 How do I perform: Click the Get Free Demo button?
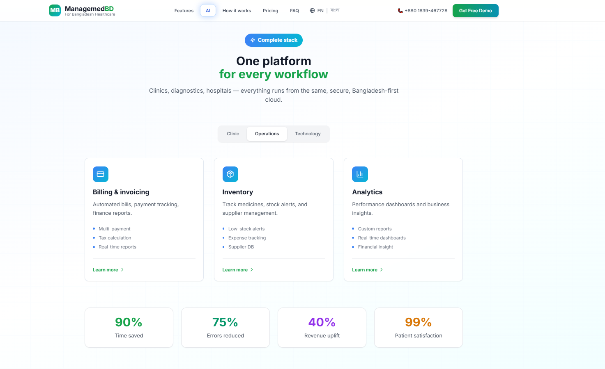[476, 11]
